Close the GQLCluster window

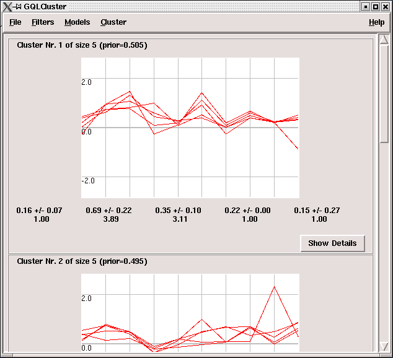[x=386, y=6]
